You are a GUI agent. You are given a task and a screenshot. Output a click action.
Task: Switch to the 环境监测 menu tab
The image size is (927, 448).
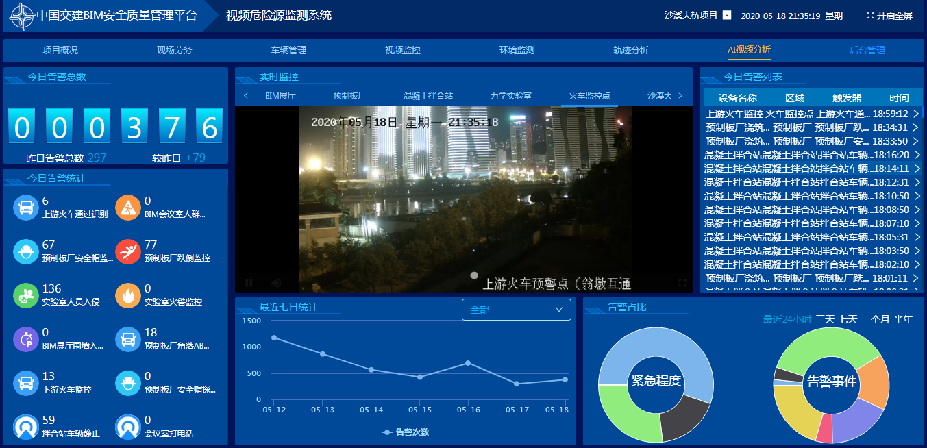(x=517, y=50)
